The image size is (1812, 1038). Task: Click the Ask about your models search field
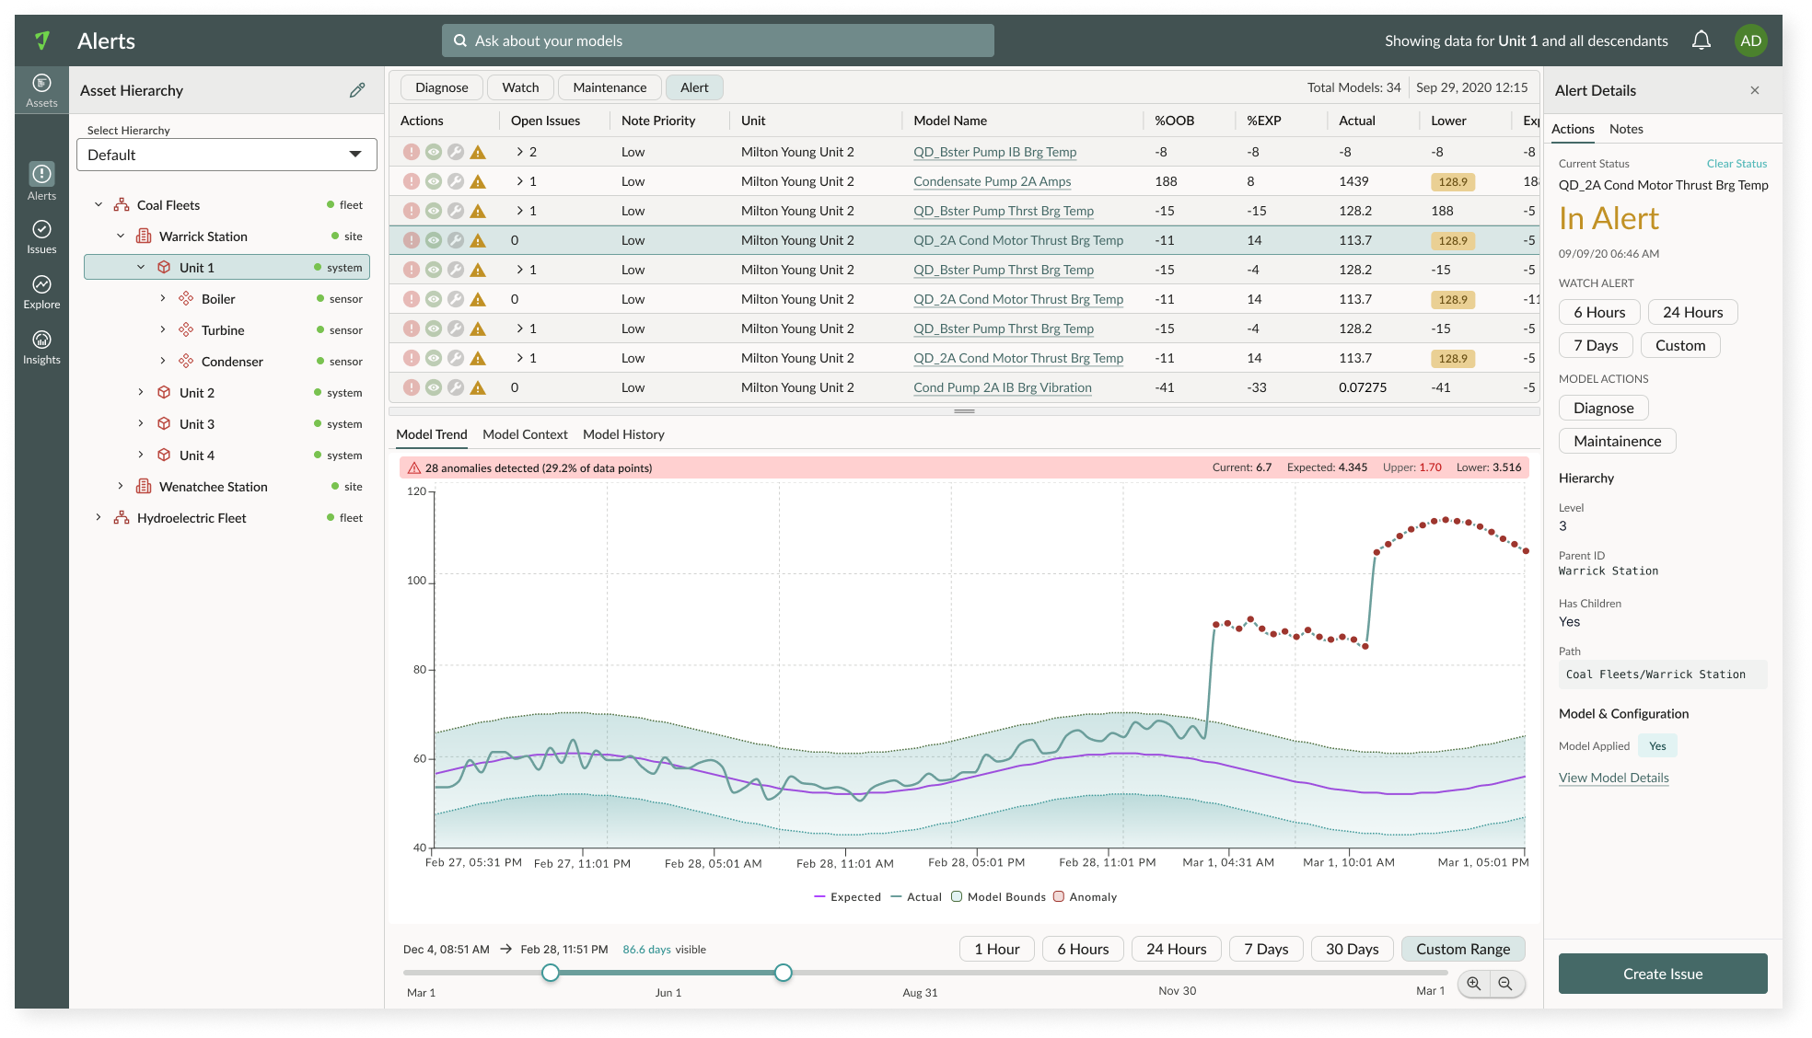tap(718, 40)
